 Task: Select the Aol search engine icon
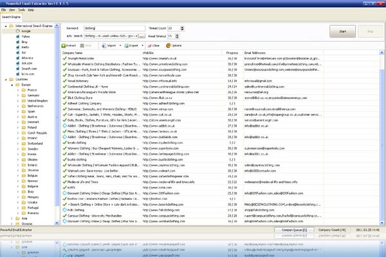pos(18,53)
